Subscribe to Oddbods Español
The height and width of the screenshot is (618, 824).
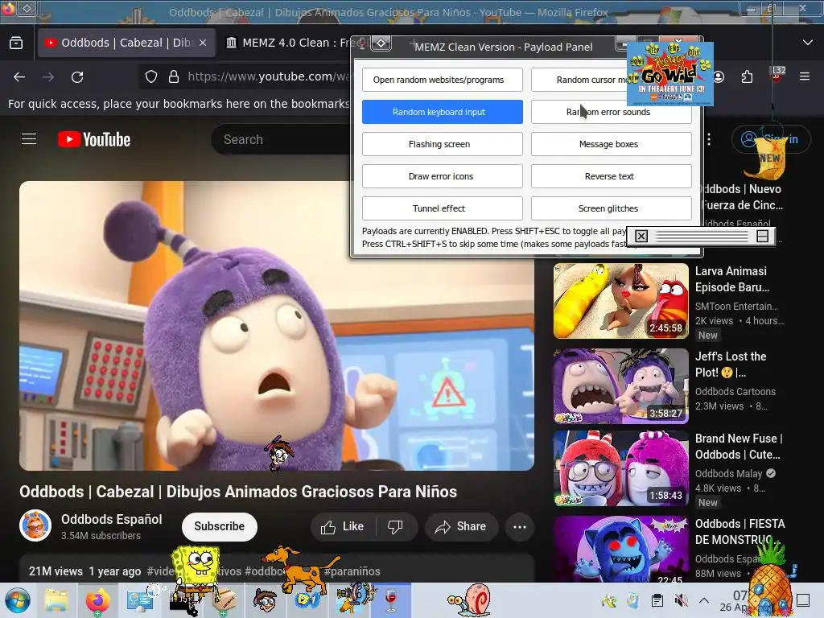pos(219,526)
